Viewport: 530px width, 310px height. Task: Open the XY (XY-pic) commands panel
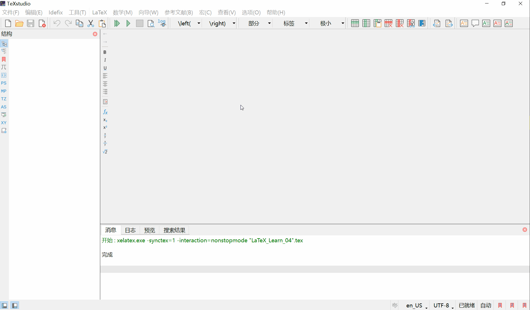[4, 123]
